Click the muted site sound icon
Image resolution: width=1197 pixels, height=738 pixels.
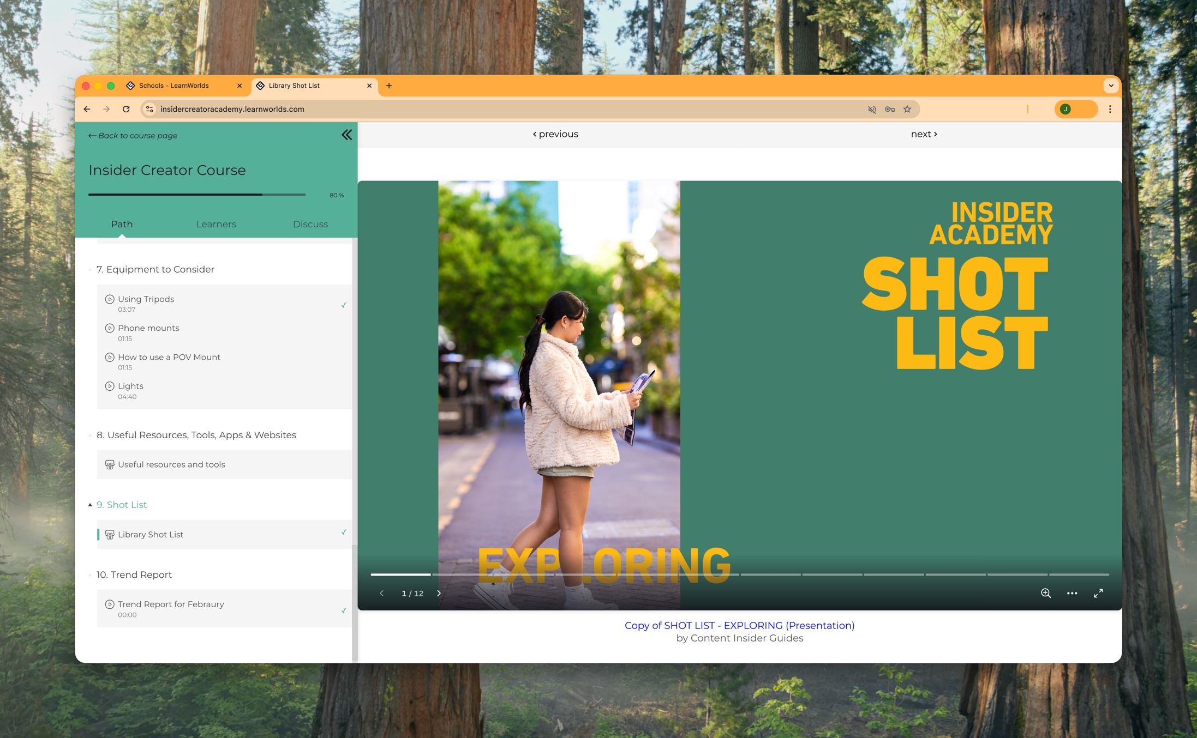point(872,109)
